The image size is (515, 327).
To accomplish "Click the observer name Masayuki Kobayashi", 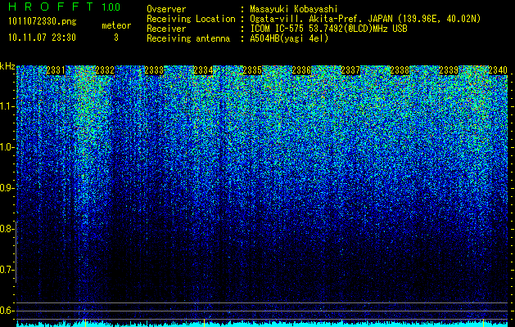I will tap(294, 9).
